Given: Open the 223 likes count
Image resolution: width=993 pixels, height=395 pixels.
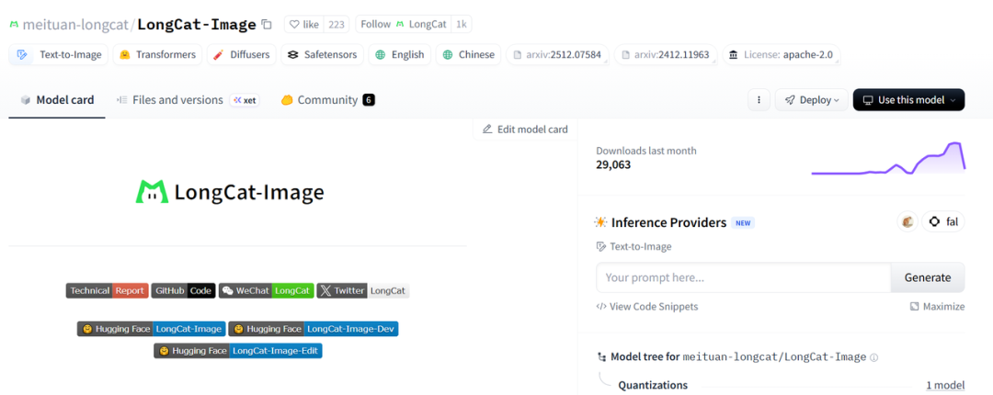Looking at the screenshot, I should pyautogui.click(x=337, y=24).
